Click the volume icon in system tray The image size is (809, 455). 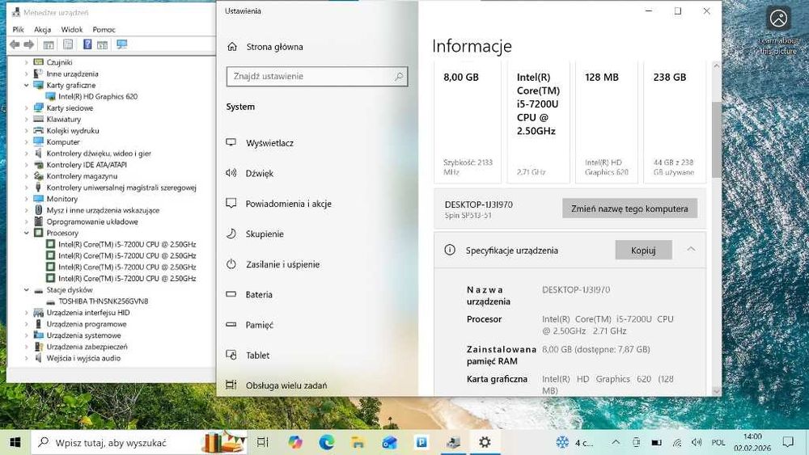pos(697,443)
